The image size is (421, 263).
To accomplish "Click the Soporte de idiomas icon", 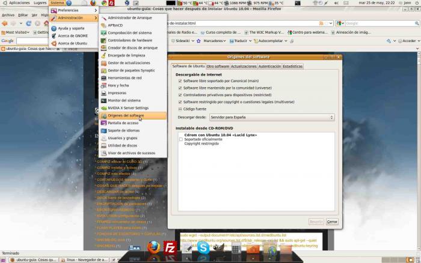I will tap(103, 130).
